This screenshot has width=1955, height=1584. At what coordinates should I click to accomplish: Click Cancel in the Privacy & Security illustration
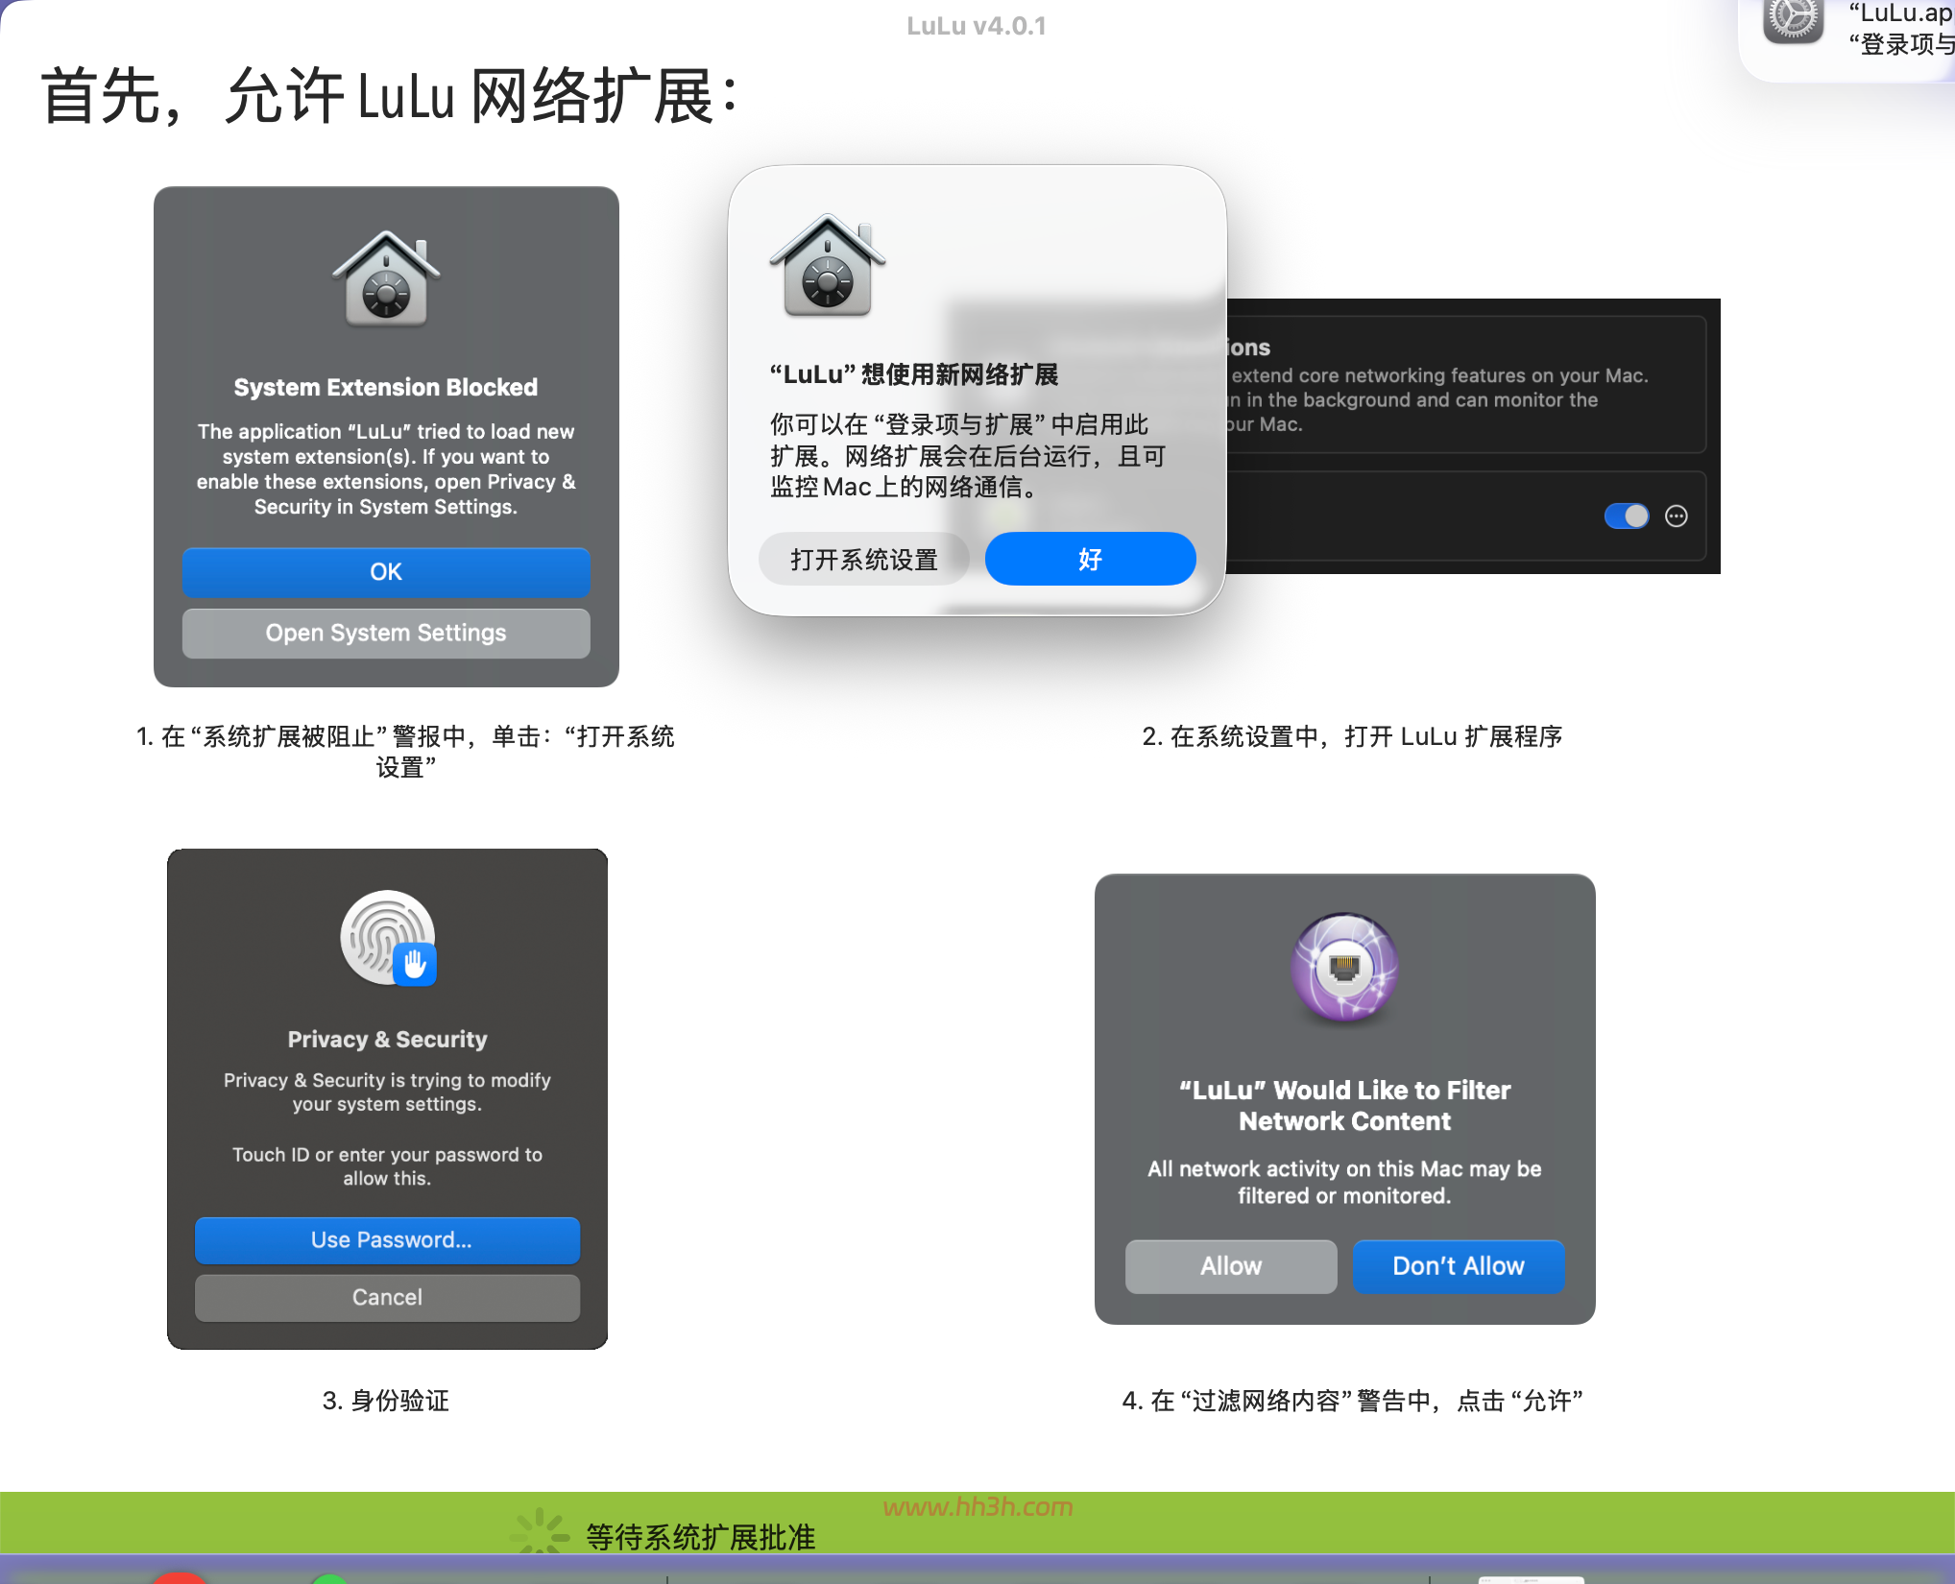(388, 1298)
